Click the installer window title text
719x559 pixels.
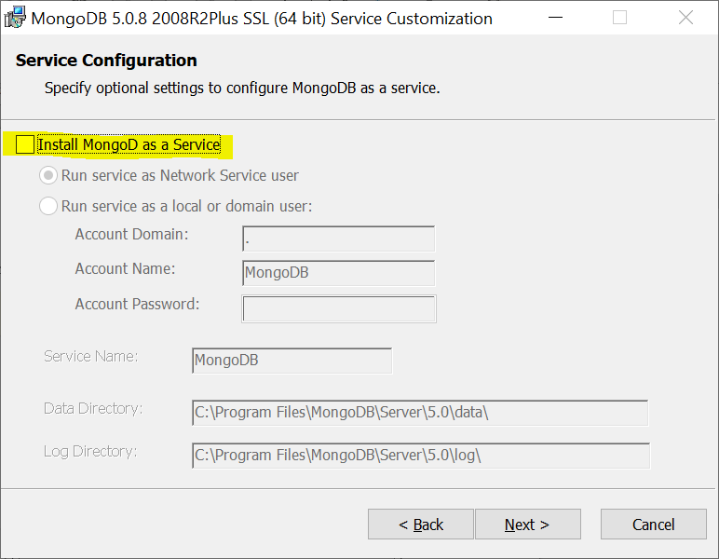262,18
